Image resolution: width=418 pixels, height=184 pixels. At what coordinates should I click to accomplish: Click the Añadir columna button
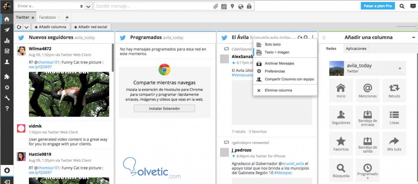pos(51,27)
